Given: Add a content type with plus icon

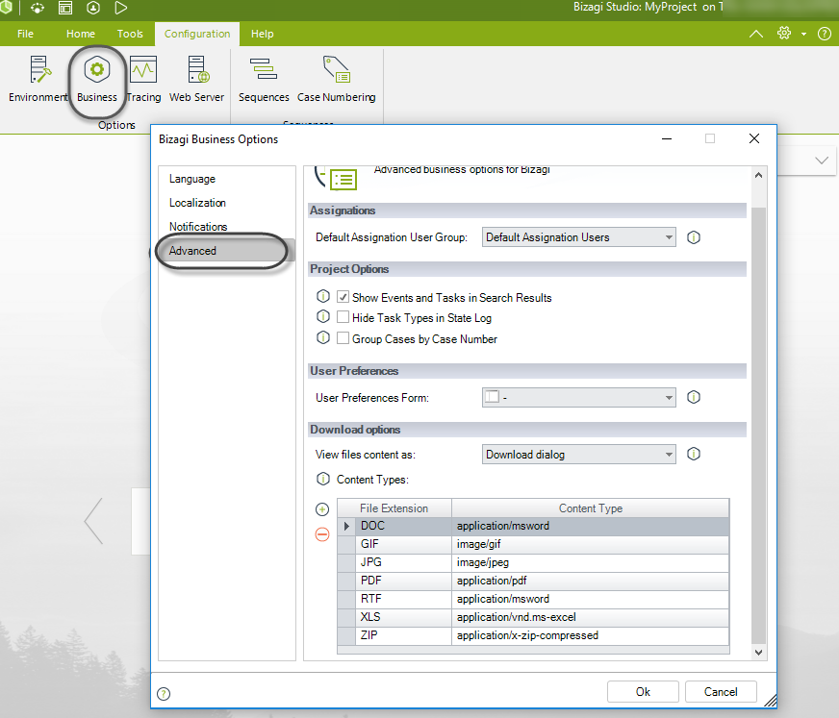Looking at the screenshot, I should (x=322, y=509).
